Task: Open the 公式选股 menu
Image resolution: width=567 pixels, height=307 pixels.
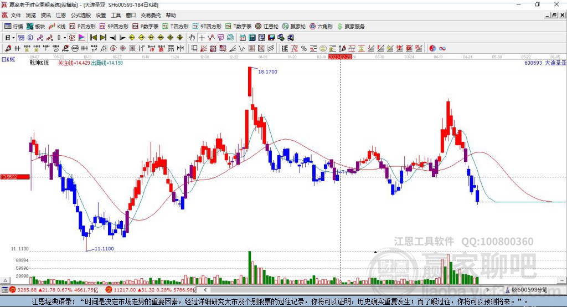Action: pyautogui.click(x=81, y=15)
